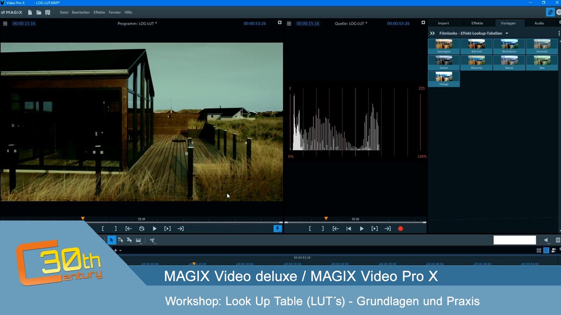Select the single-object mouse mode arrow tool
The height and width of the screenshot is (315, 561).
[x=112, y=240]
